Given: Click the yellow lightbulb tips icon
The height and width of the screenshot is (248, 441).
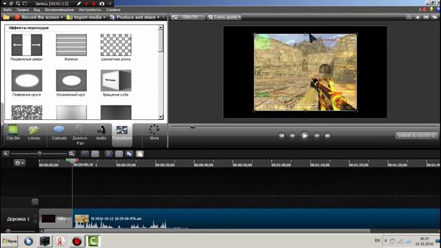Looking at the screenshot, I should click(431, 10).
